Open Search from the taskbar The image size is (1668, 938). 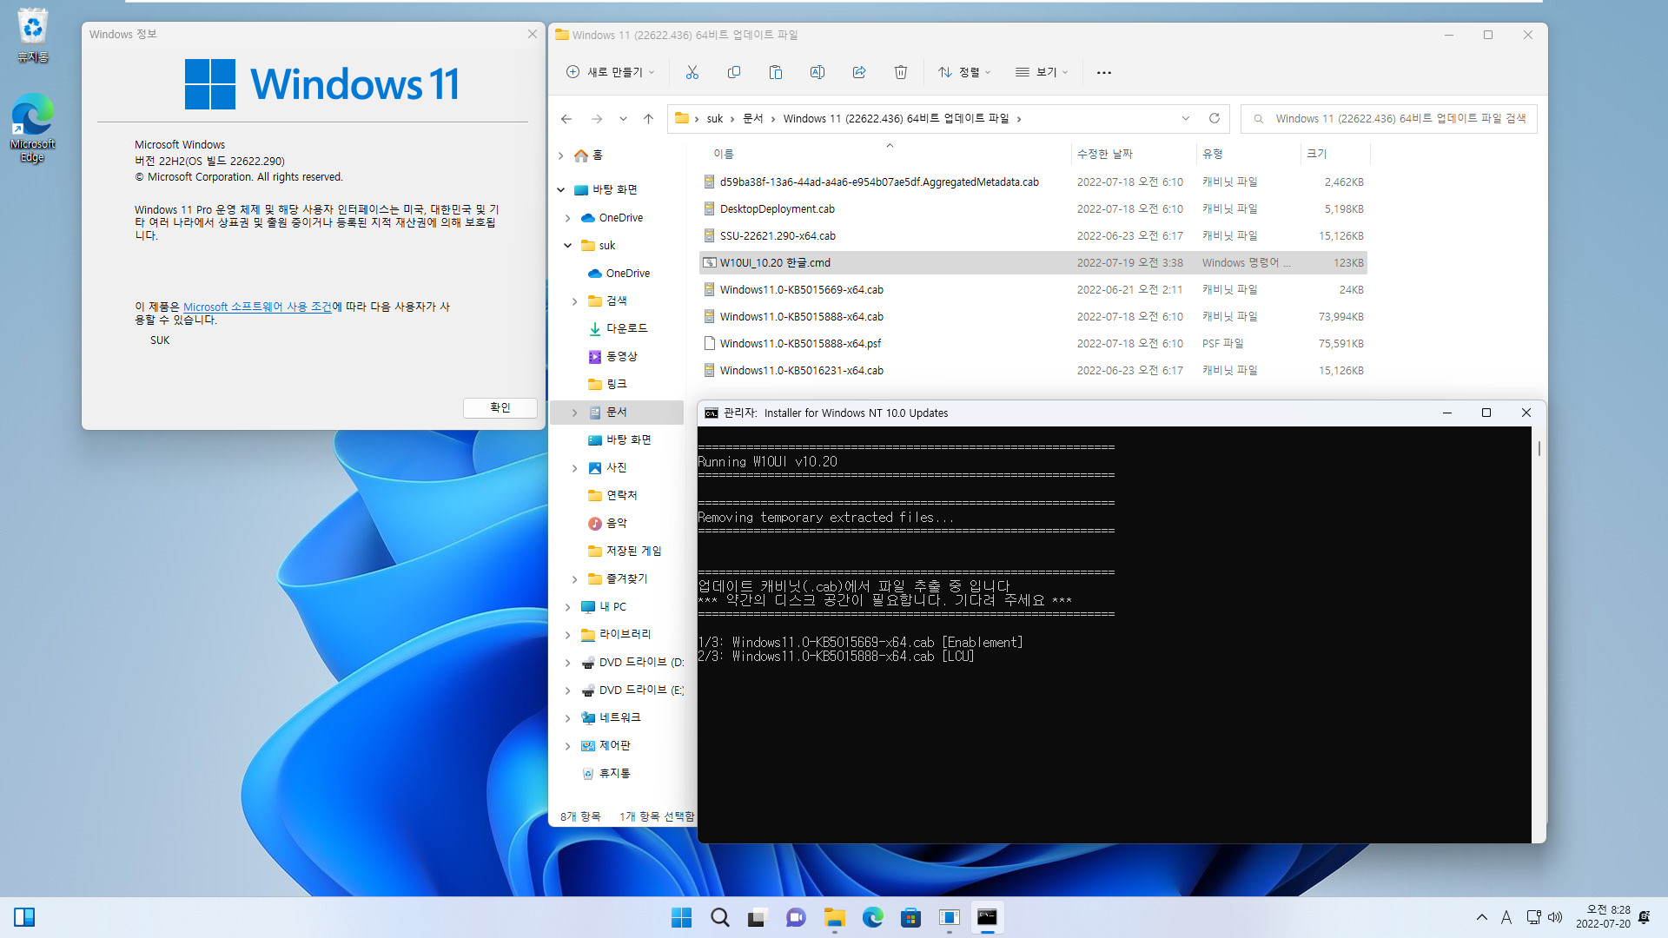click(x=720, y=917)
